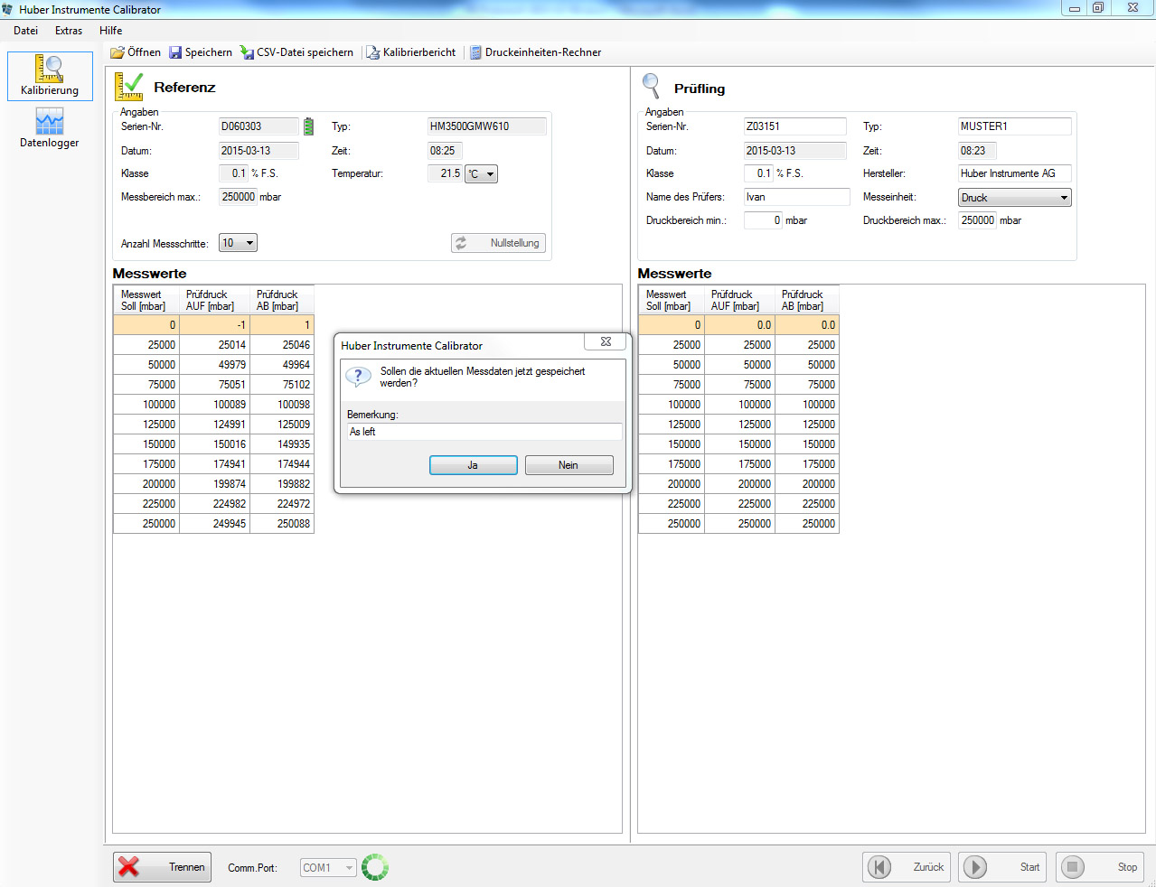
Task: Launch the Druckeinheiten-Rechner
Action: click(535, 52)
